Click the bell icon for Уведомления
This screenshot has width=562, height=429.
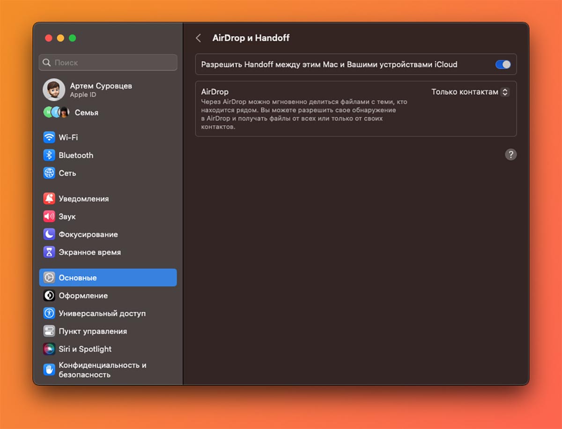(49, 199)
